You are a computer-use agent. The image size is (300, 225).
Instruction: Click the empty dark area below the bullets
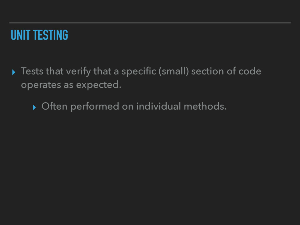click(150, 168)
